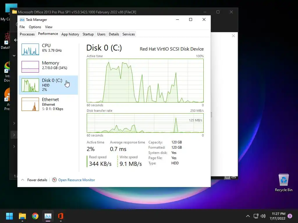Click the 0.7 ms average response time
The width and height of the screenshot is (298, 223).
pyautogui.click(x=118, y=149)
